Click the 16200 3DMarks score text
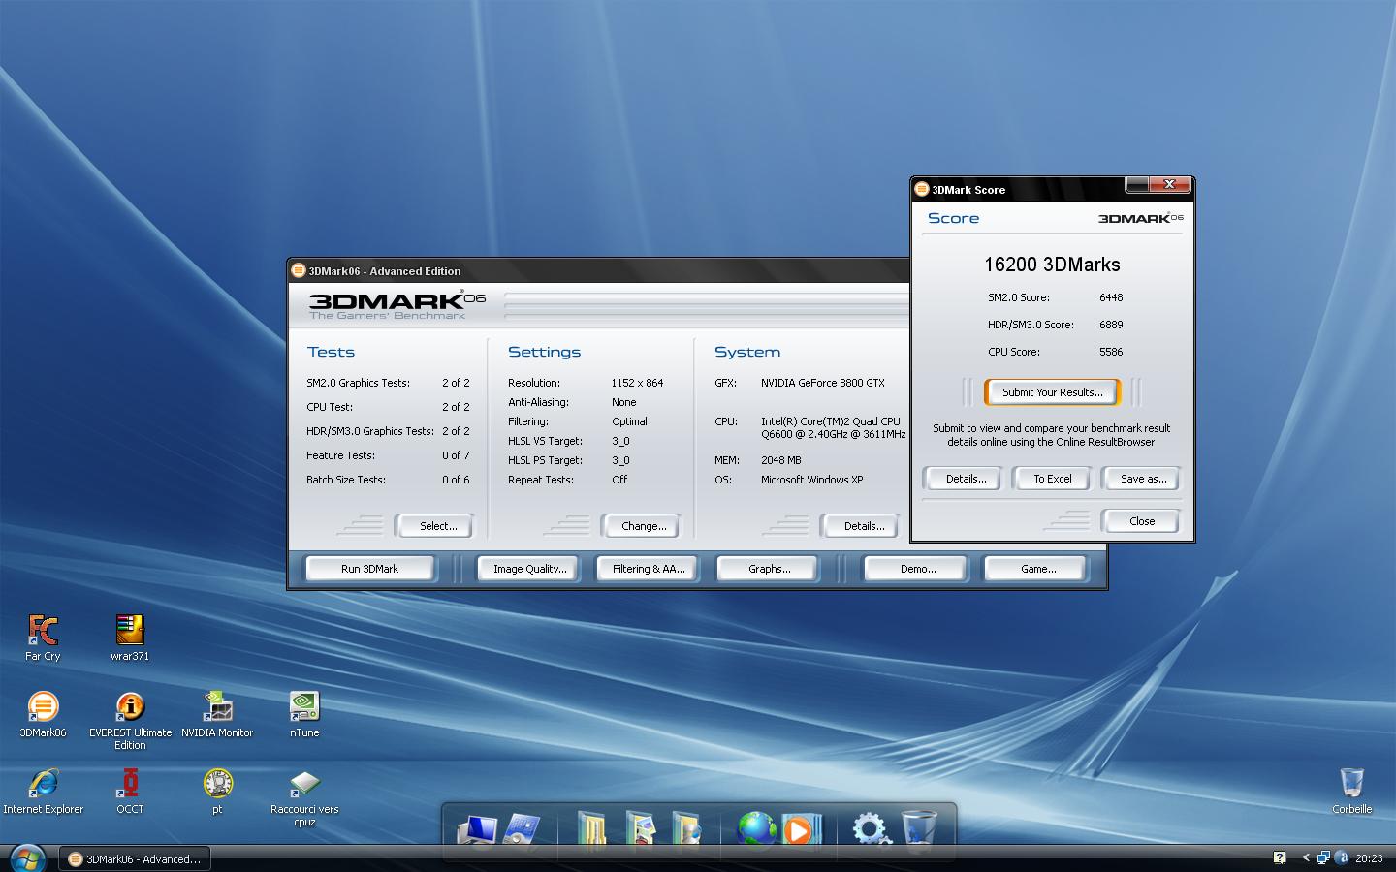The image size is (1396, 872). pyautogui.click(x=1052, y=265)
